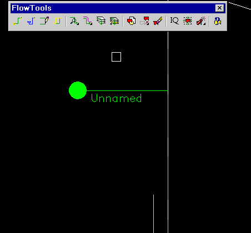Open the red tag edit flyout tool
The image size is (251, 233).
pyautogui.click(x=144, y=21)
